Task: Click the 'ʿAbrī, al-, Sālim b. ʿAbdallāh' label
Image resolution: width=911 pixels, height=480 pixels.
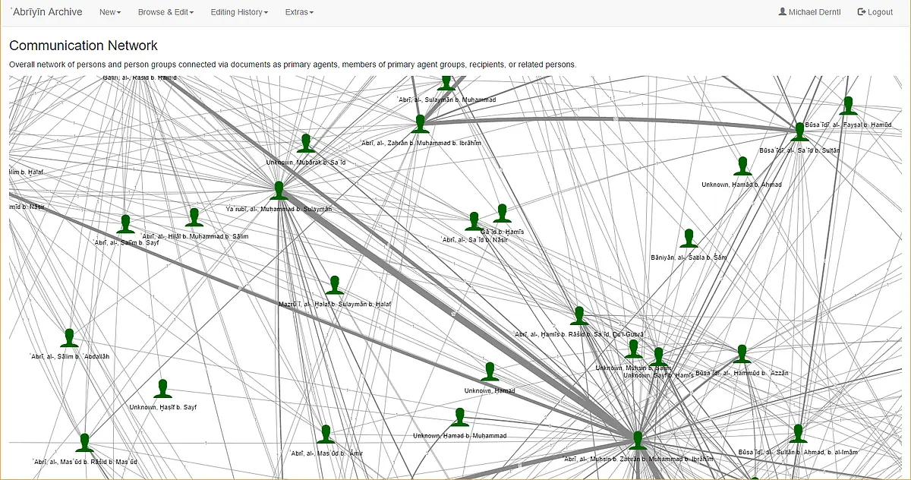Action: [70, 357]
